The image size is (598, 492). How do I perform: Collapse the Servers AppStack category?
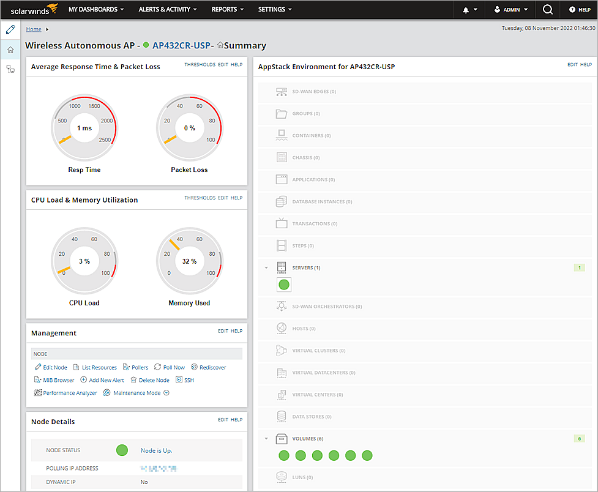266,267
